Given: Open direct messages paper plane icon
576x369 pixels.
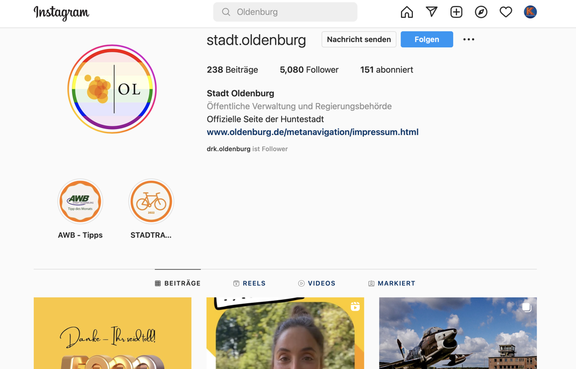Looking at the screenshot, I should [x=432, y=12].
